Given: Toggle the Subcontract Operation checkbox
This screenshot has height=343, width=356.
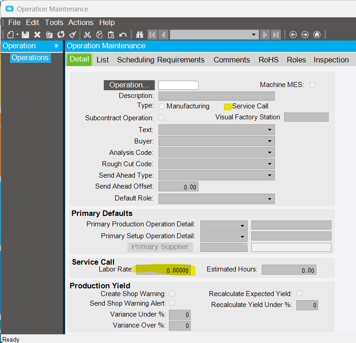Looking at the screenshot, I should pos(162,118).
